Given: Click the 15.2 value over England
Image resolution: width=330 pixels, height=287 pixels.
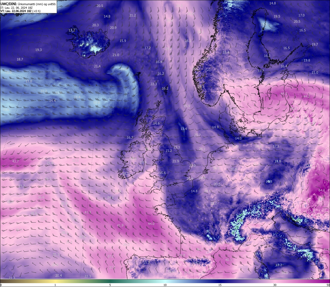Looking at the screenshot, I should pyautogui.click(x=169, y=151).
